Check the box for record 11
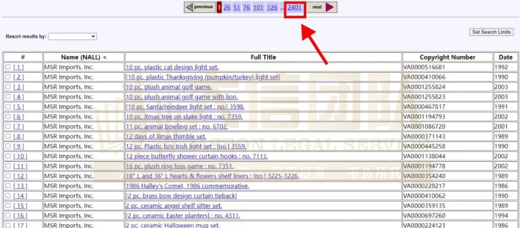 pos(8,166)
